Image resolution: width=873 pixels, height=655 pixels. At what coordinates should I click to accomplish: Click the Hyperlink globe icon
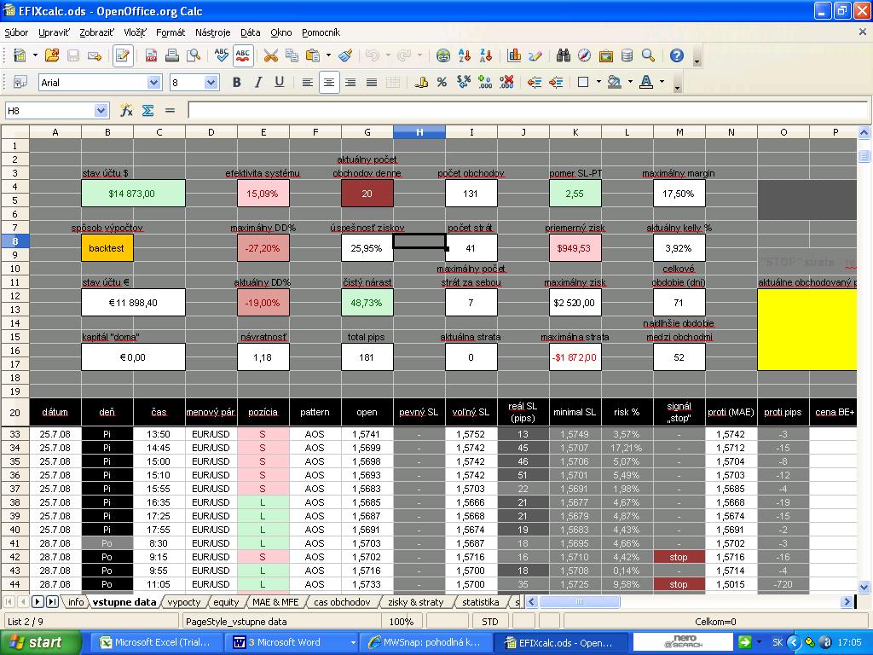pyautogui.click(x=443, y=55)
